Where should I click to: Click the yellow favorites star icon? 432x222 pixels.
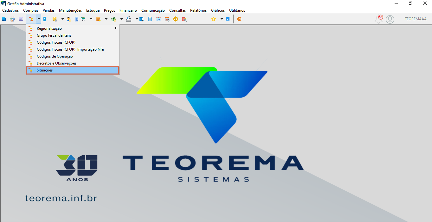[x=214, y=19]
